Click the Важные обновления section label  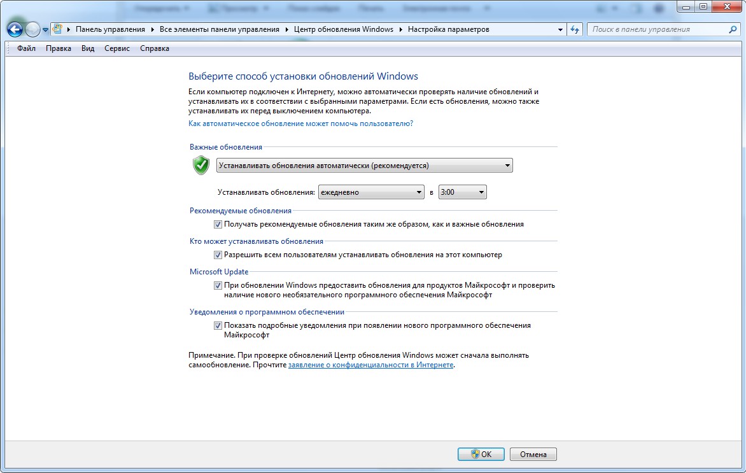tap(225, 147)
